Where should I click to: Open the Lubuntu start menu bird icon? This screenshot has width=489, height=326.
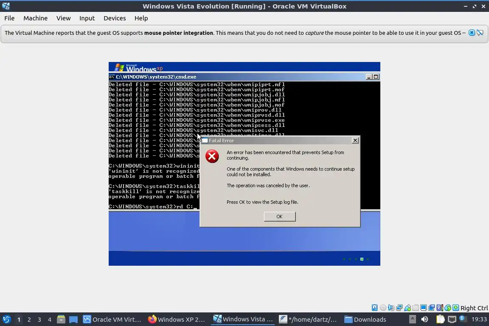[6, 320]
